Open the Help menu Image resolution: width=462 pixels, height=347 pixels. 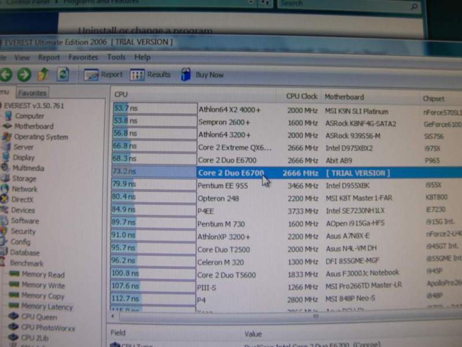tap(142, 57)
